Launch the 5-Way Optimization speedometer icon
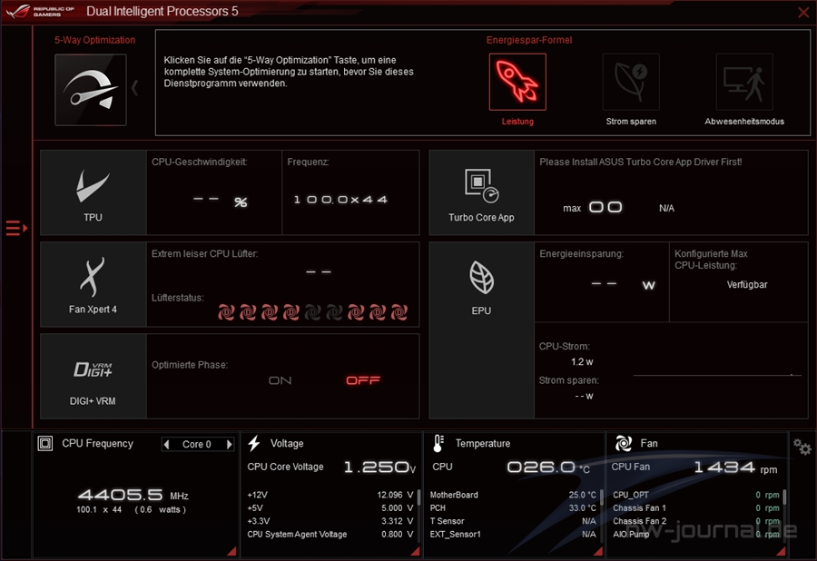The image size is (817, 561). (91, 90)
